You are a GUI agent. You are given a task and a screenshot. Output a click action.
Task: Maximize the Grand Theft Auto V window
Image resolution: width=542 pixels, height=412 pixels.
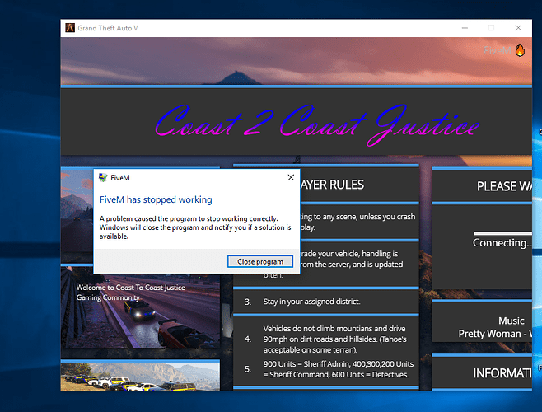(x=491, y=28)
